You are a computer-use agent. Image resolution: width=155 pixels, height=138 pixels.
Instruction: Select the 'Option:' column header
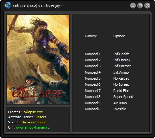(119, 36)
